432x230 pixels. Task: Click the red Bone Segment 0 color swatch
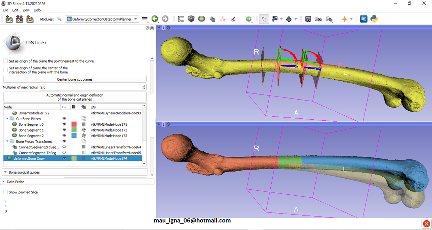coord(74,124)
